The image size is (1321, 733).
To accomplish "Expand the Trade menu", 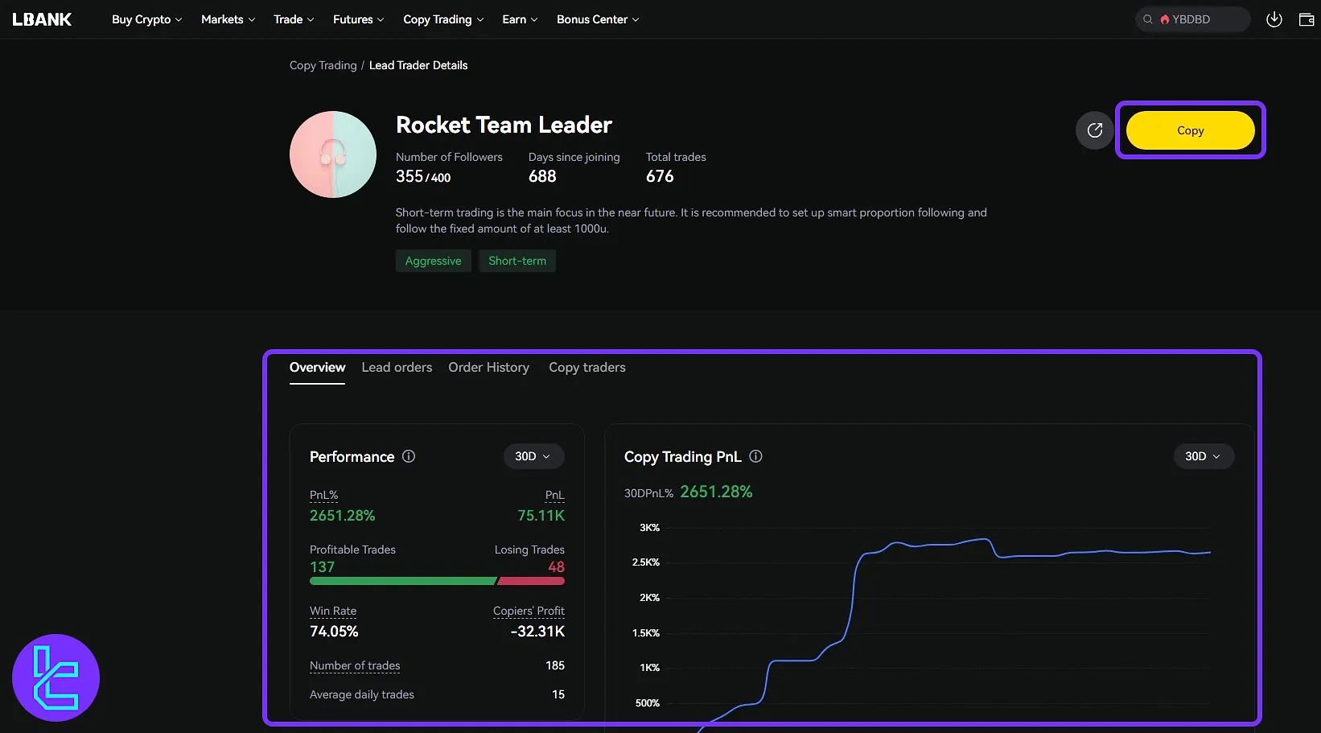I will click(294, 19).
